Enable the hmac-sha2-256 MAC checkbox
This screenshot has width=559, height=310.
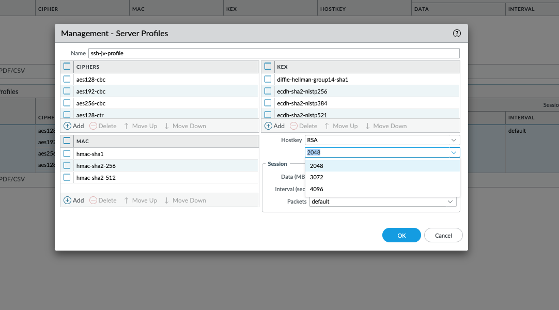pyautogui.click(x=67, y=166)
